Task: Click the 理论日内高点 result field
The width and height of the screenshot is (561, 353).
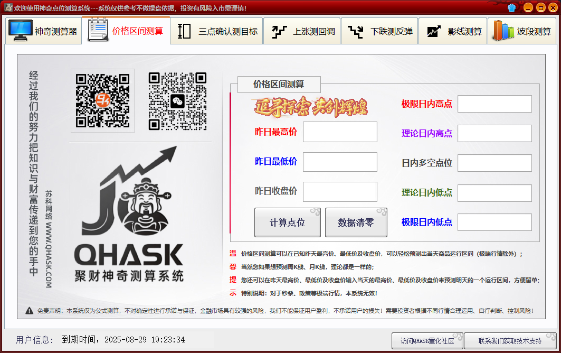Action: tap(495, 133)
